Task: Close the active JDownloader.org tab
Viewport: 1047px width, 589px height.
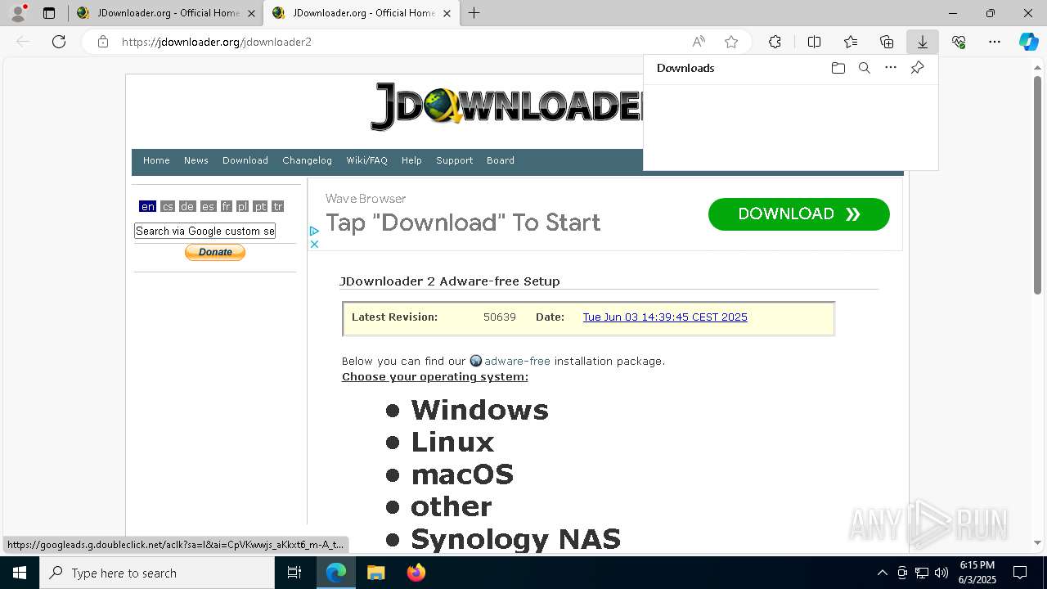Action: (x=447, y=13)
